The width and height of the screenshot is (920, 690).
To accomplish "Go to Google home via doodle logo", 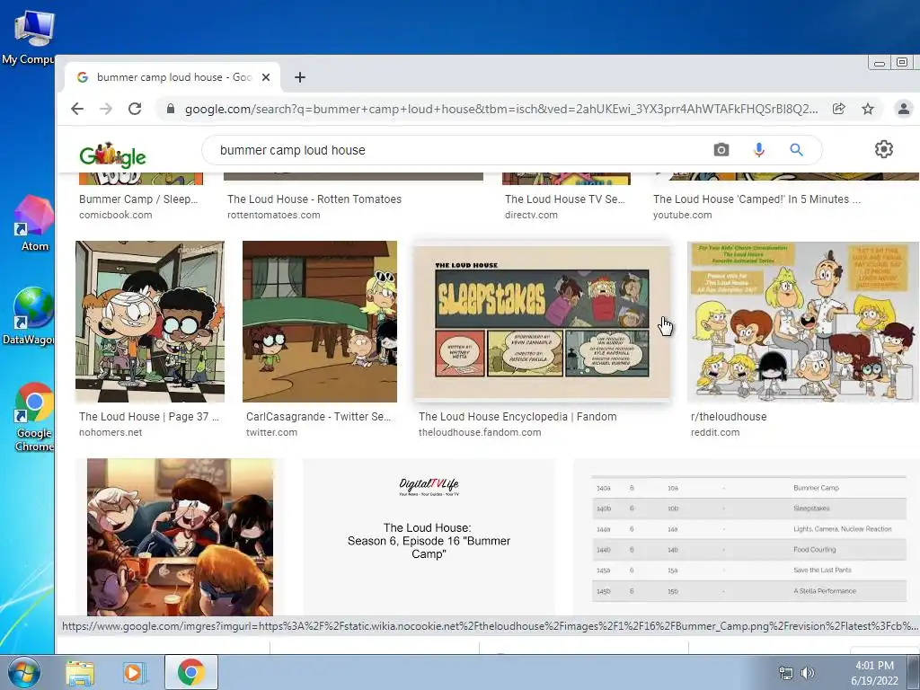I will (x=112, y=155).
